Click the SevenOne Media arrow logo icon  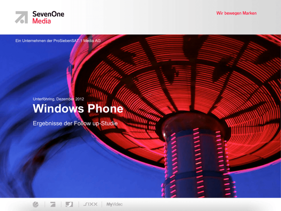pyautogui.click(x=21, y=17)
